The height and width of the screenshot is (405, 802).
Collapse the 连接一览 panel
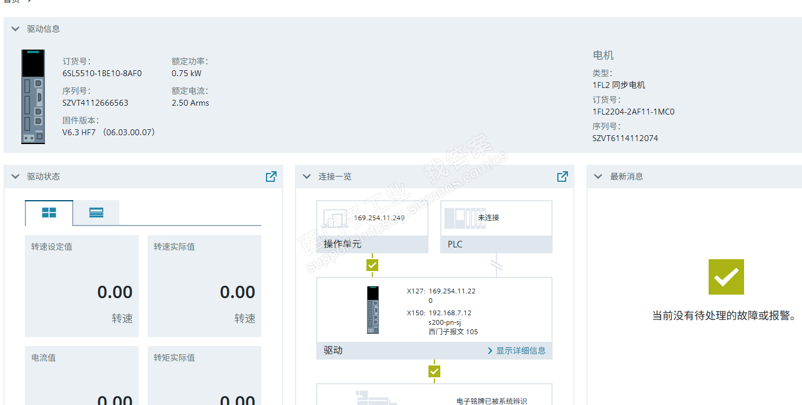(x=307, y=177)
